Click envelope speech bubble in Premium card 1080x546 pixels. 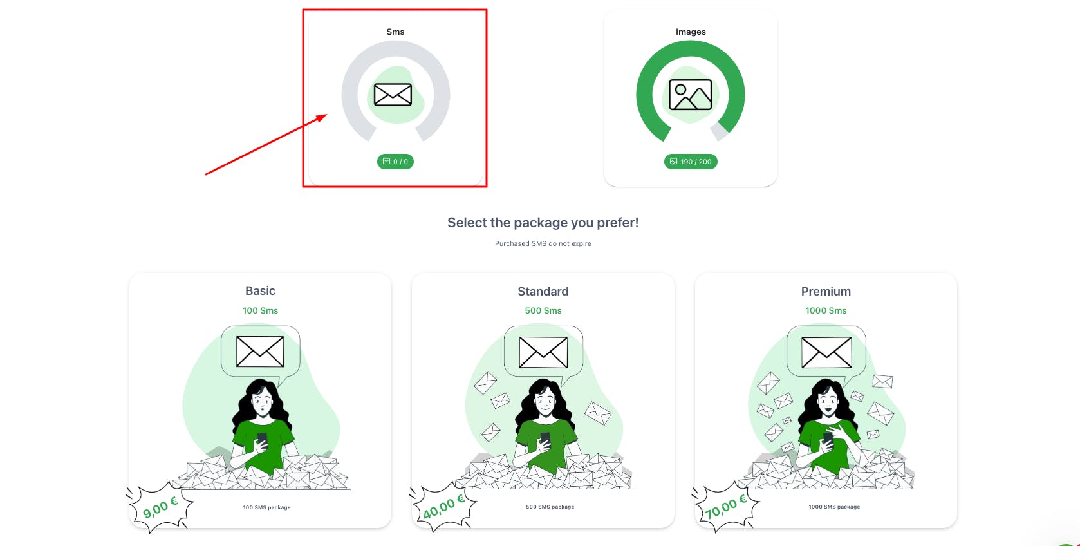pyautogui.click(x=826, y=352)
